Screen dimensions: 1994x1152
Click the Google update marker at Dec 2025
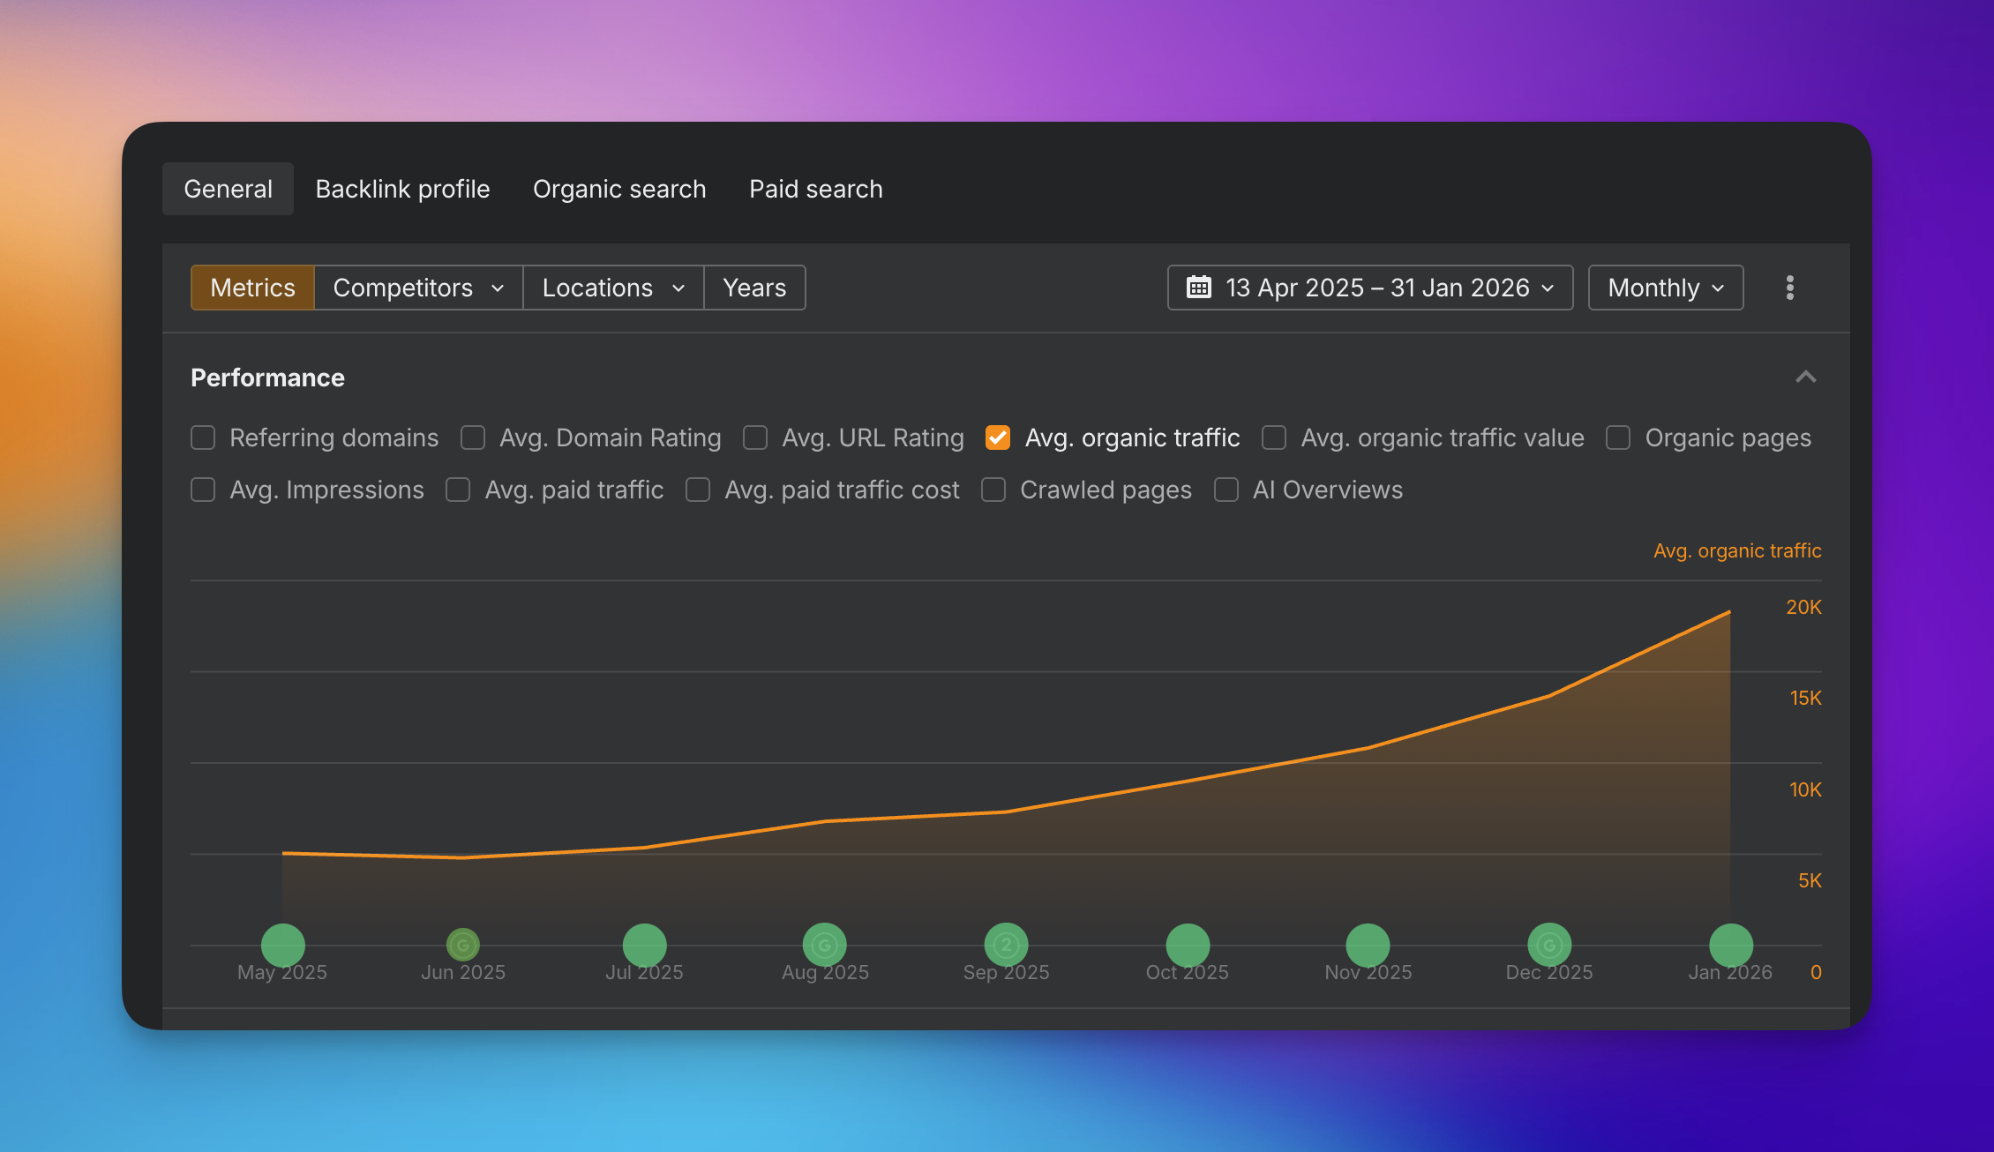1549,946
